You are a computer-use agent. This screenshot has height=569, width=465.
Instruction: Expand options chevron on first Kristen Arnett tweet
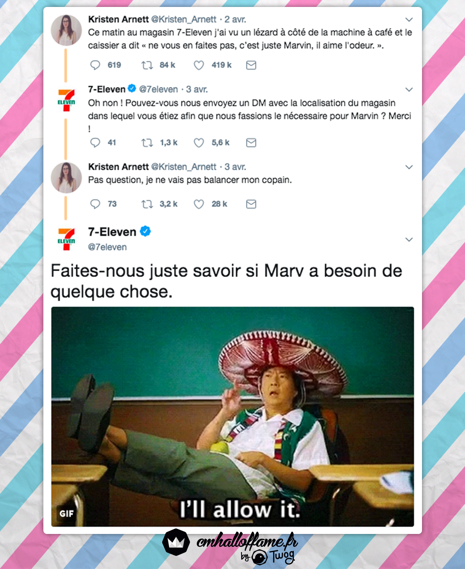pyautogui.click(x=409, y=19)
